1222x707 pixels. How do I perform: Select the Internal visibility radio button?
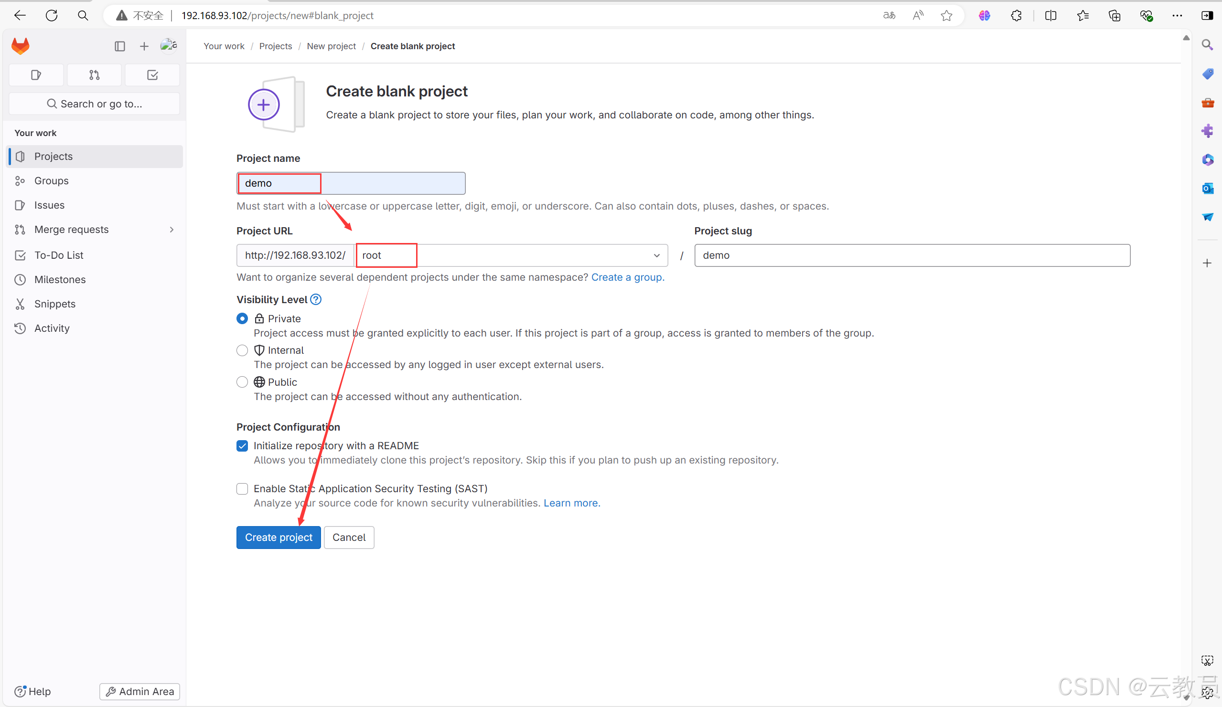pos(243,350)
